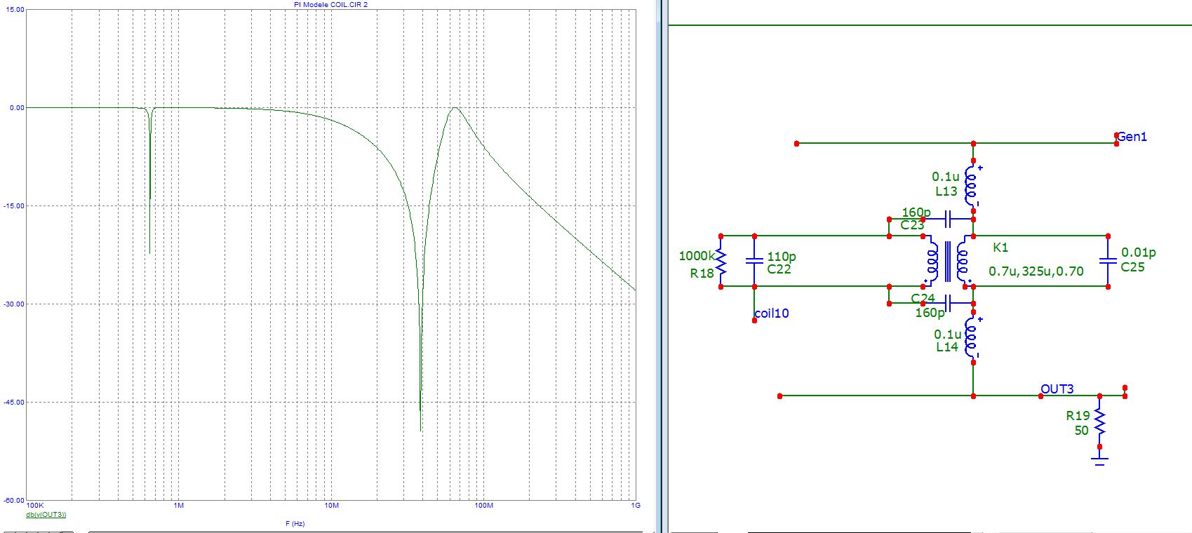
Task: Click the Gen1 node label
Action: [x=1132, y=137]
